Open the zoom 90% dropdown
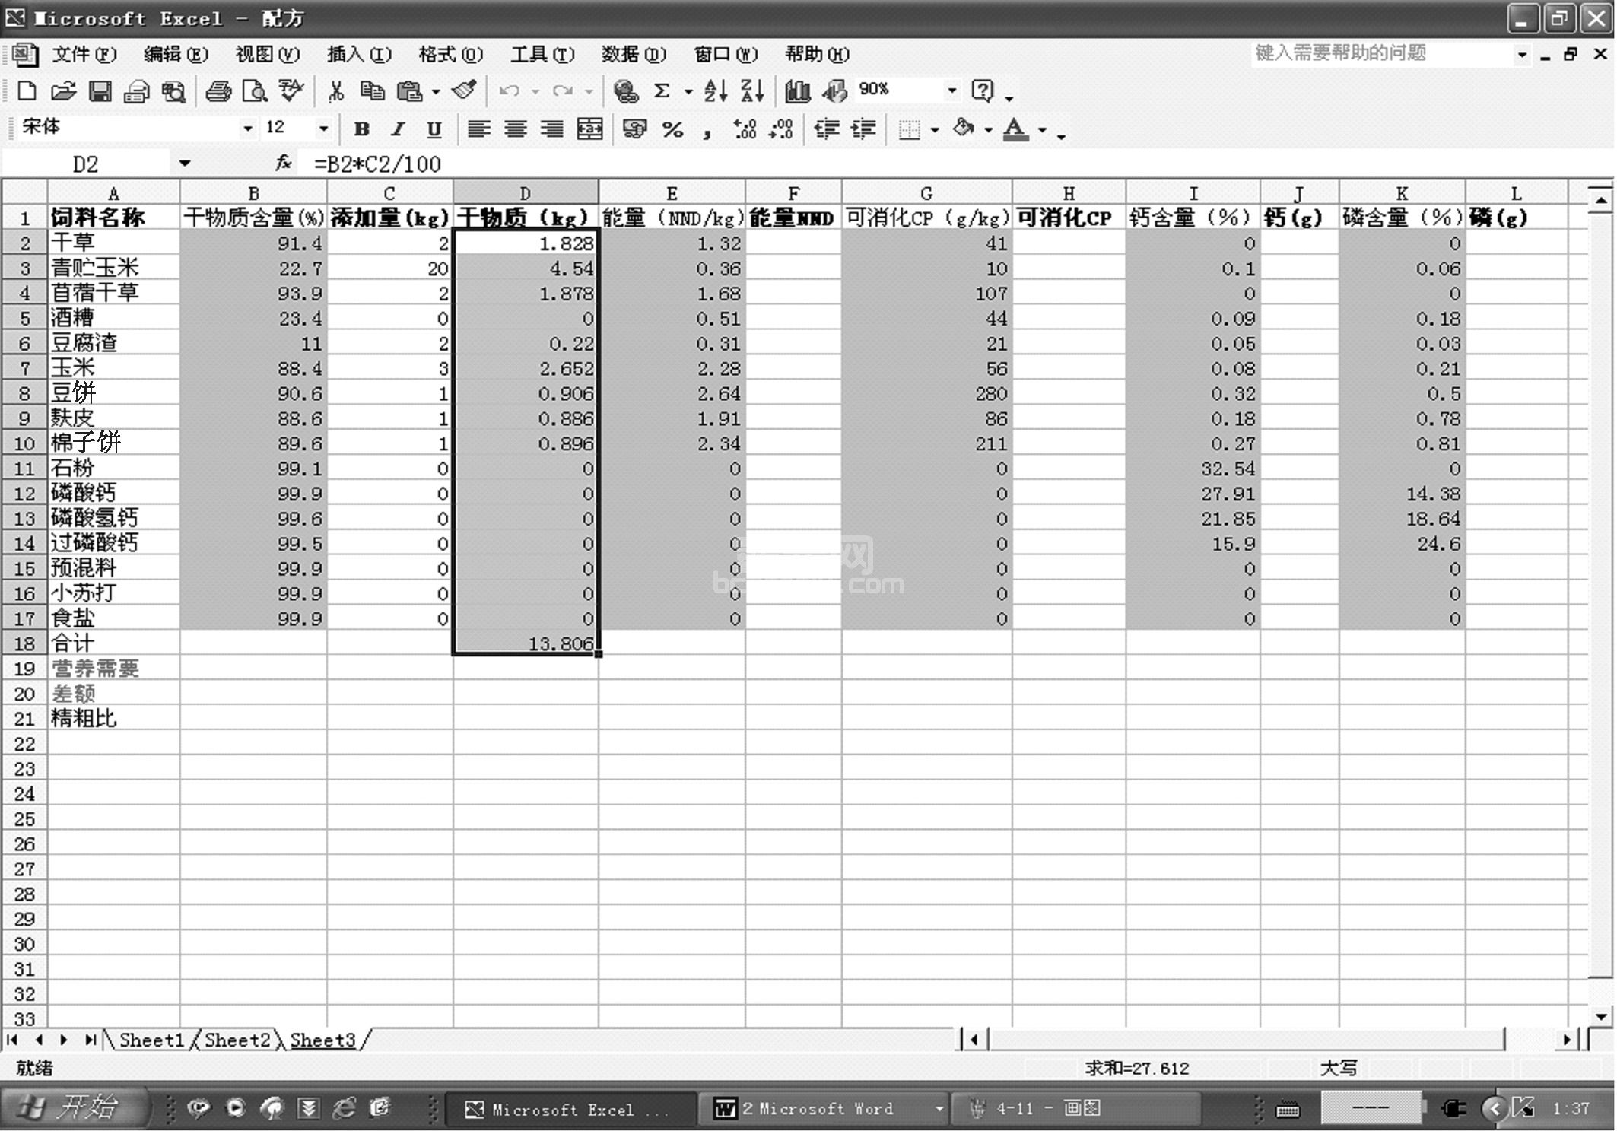Screen dimensions: 1617x1131 point(951,91)
